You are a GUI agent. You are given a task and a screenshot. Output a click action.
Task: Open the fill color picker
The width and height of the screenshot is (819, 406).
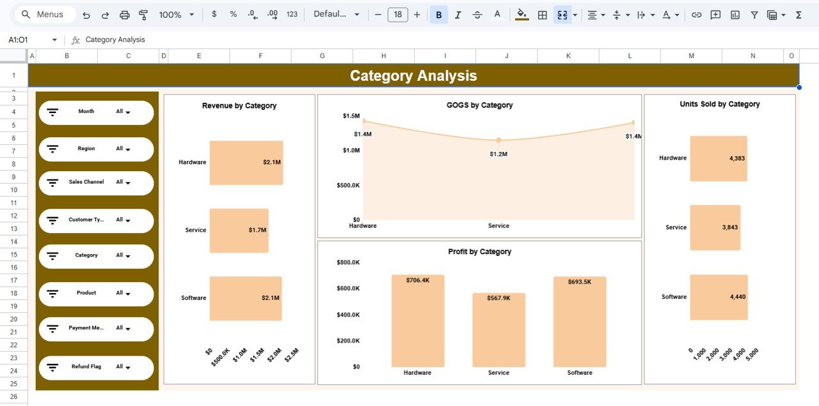[x=521, y=14]
